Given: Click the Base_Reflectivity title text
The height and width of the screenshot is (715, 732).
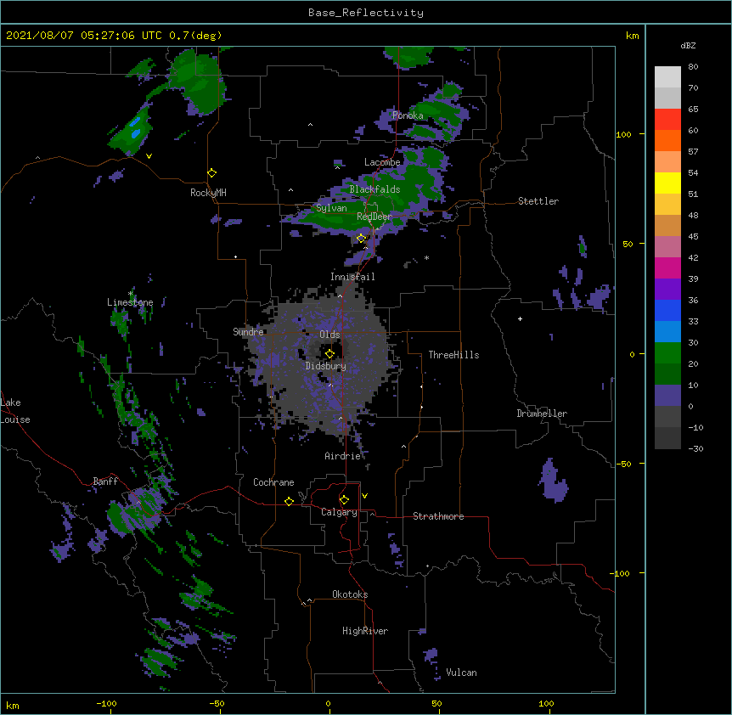Looking at the screenshot, I should [x=366, y=13].
